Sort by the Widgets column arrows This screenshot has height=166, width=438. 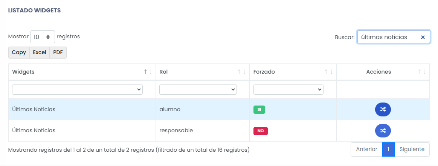coord(148,72)
